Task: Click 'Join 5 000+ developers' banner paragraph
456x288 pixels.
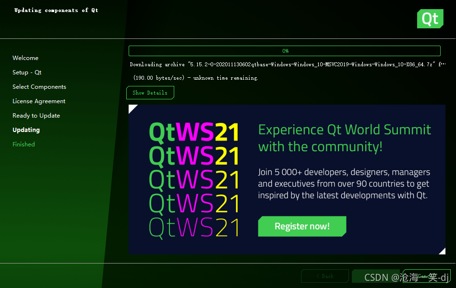Action: tap(344, 183)
